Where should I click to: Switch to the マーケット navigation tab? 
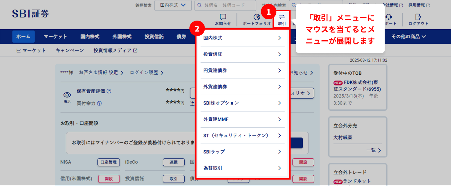click(x=55, y=37)
